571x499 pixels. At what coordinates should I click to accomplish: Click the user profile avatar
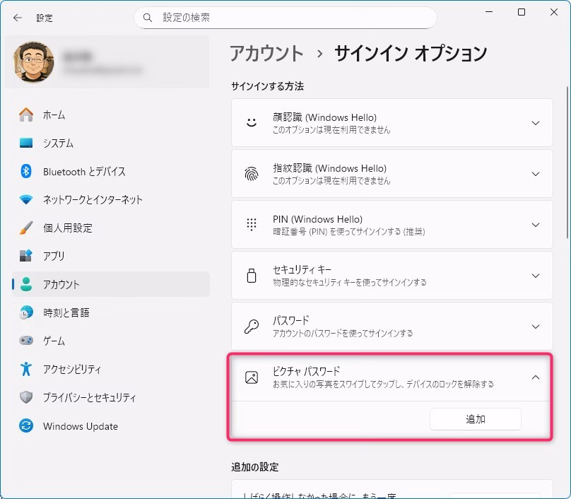tap(34, 62)
